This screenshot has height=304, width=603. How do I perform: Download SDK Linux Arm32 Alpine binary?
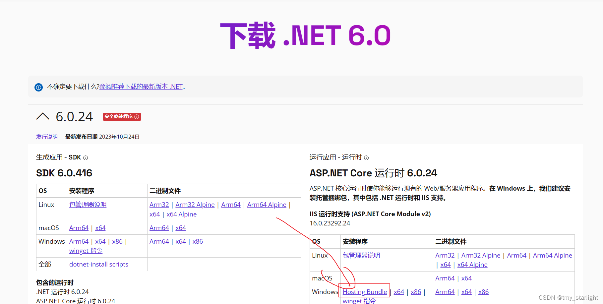point(195,205)
